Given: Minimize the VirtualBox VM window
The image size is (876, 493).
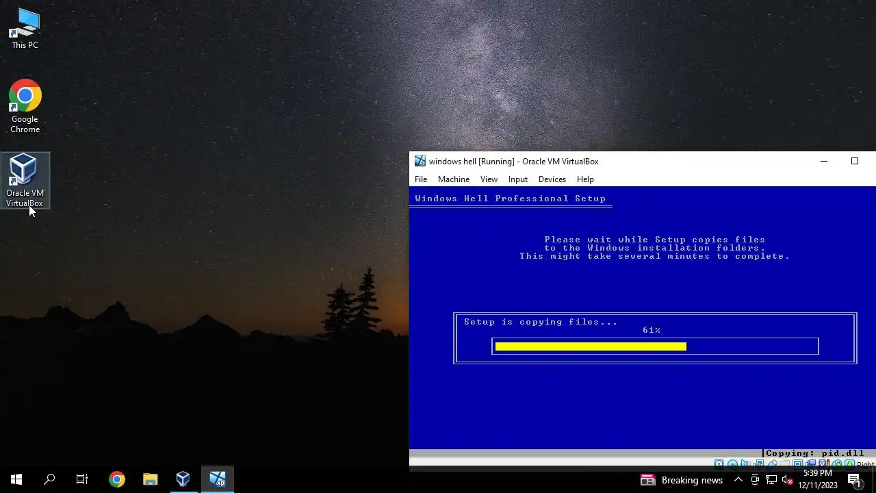Looking at the screenshot, I should (824, 162).
